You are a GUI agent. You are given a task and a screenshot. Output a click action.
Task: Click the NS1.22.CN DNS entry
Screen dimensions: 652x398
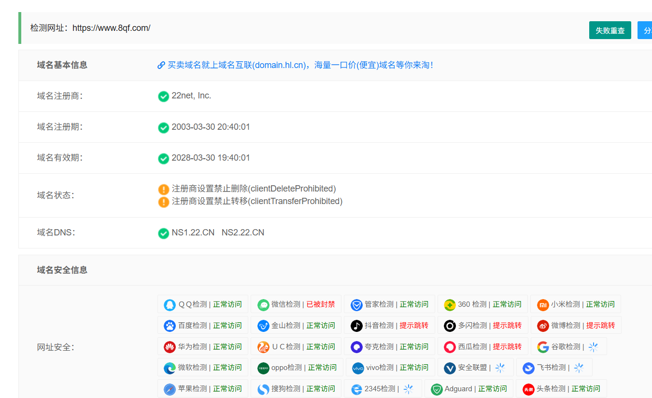point(193,232)
